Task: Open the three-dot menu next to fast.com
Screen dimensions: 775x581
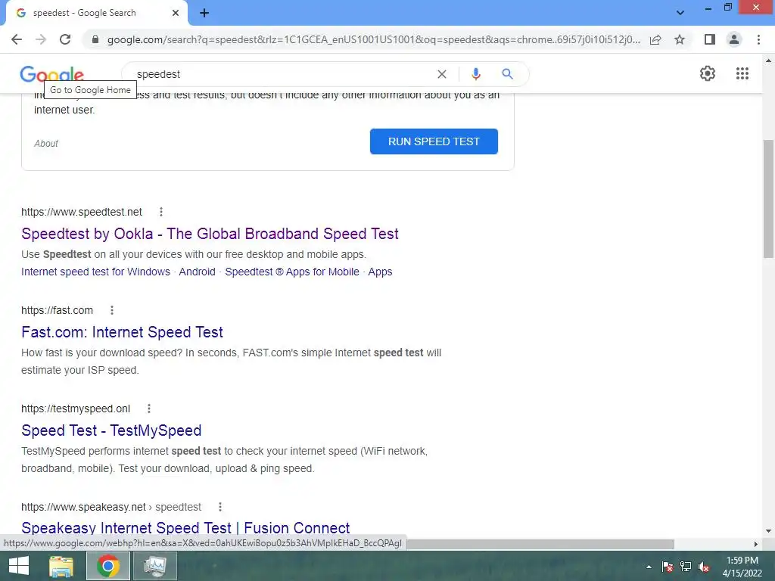Action: click(x=112, y=310)
